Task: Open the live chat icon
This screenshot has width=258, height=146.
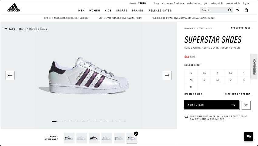Action: tap(249, 137)
